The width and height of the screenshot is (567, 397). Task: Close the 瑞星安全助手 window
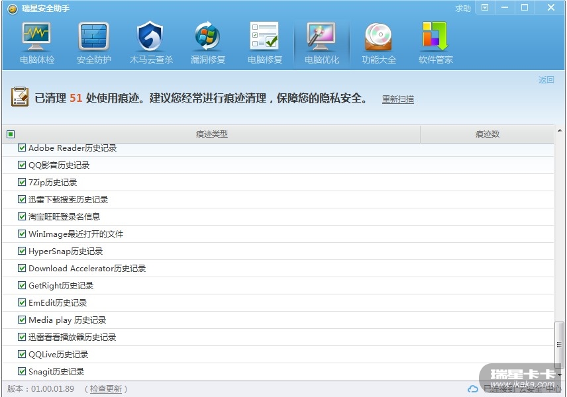tap(550, 7)
